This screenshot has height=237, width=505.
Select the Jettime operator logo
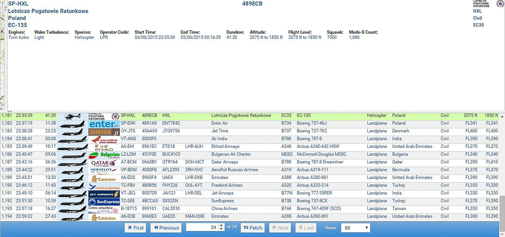104,131
